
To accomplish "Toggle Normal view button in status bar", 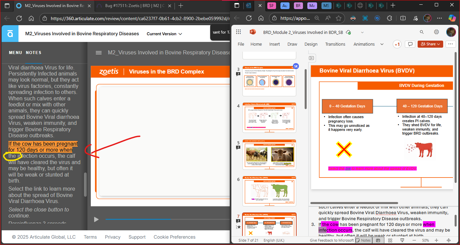I will click(378, 240).
